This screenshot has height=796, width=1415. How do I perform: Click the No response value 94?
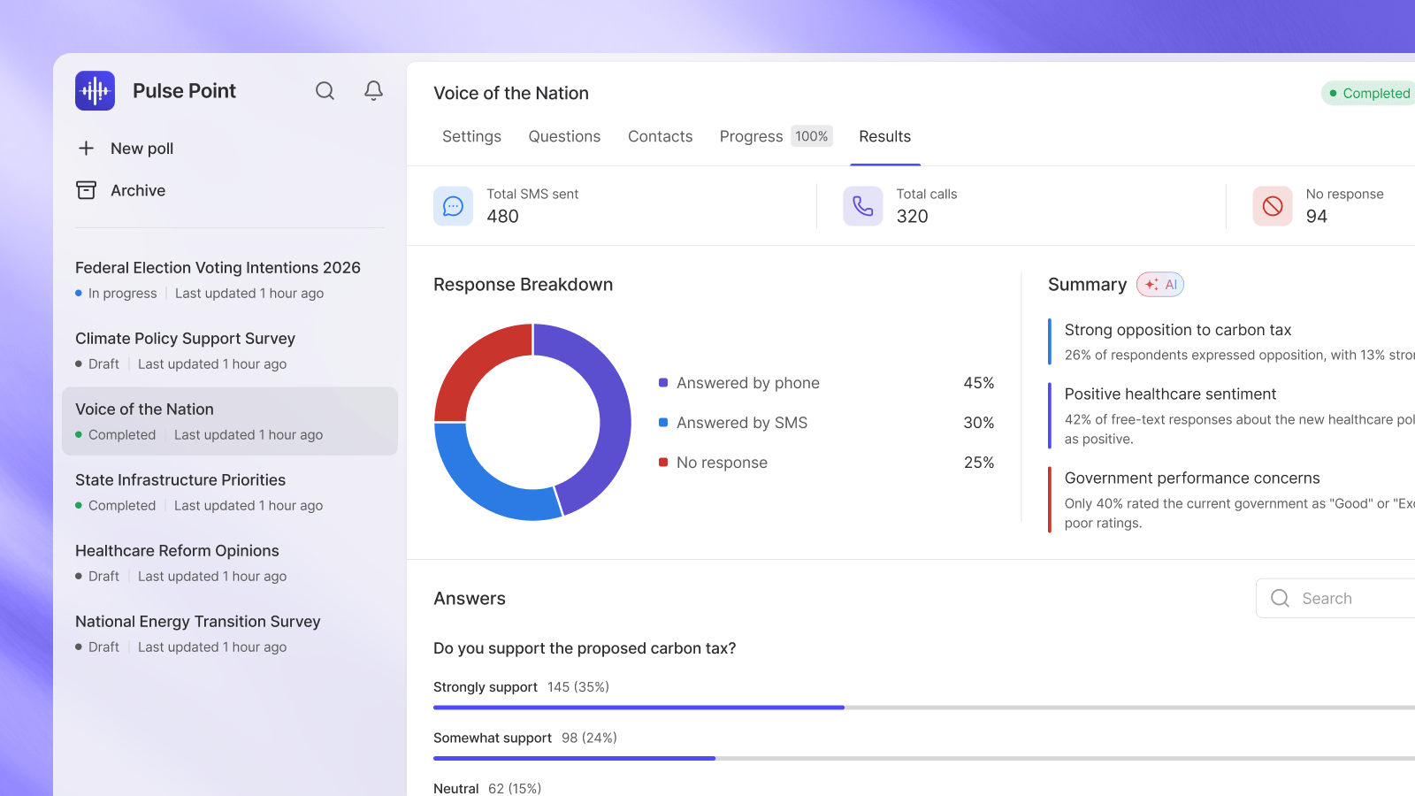1317,217
